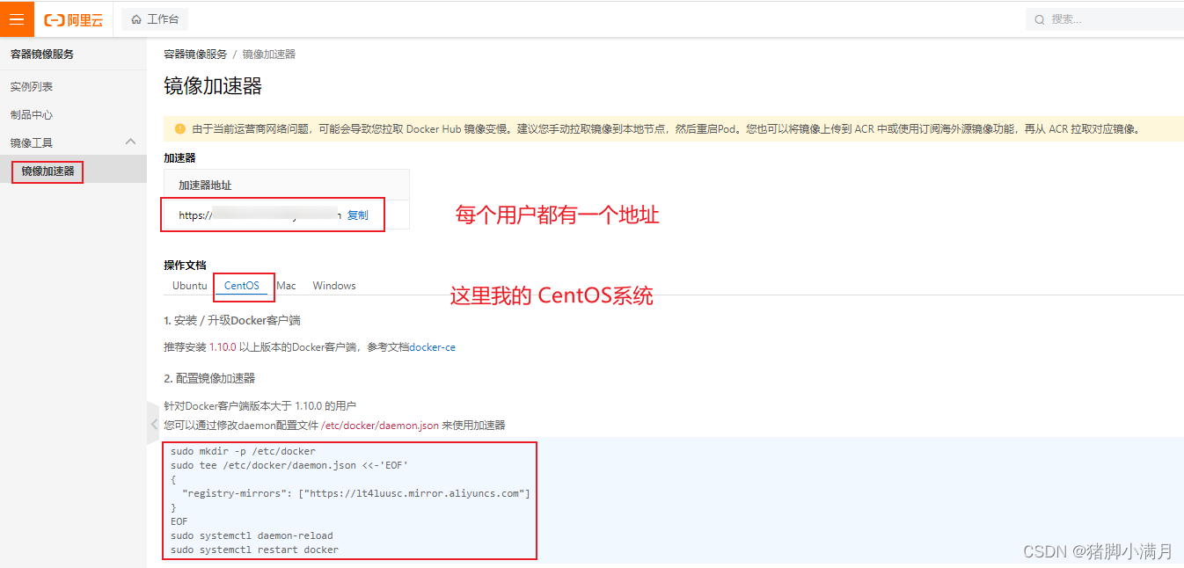Focus the 搜索 search field

[x=1104, y=19]
